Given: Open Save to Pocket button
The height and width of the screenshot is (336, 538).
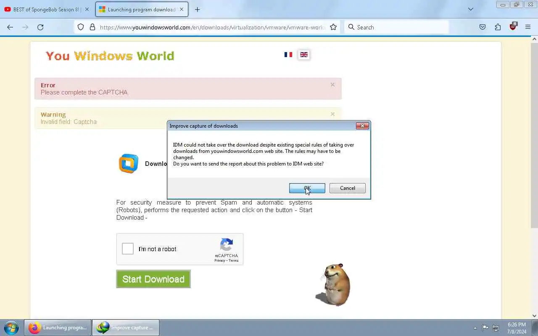Looking at the screenshot, I should pos(483,27).
